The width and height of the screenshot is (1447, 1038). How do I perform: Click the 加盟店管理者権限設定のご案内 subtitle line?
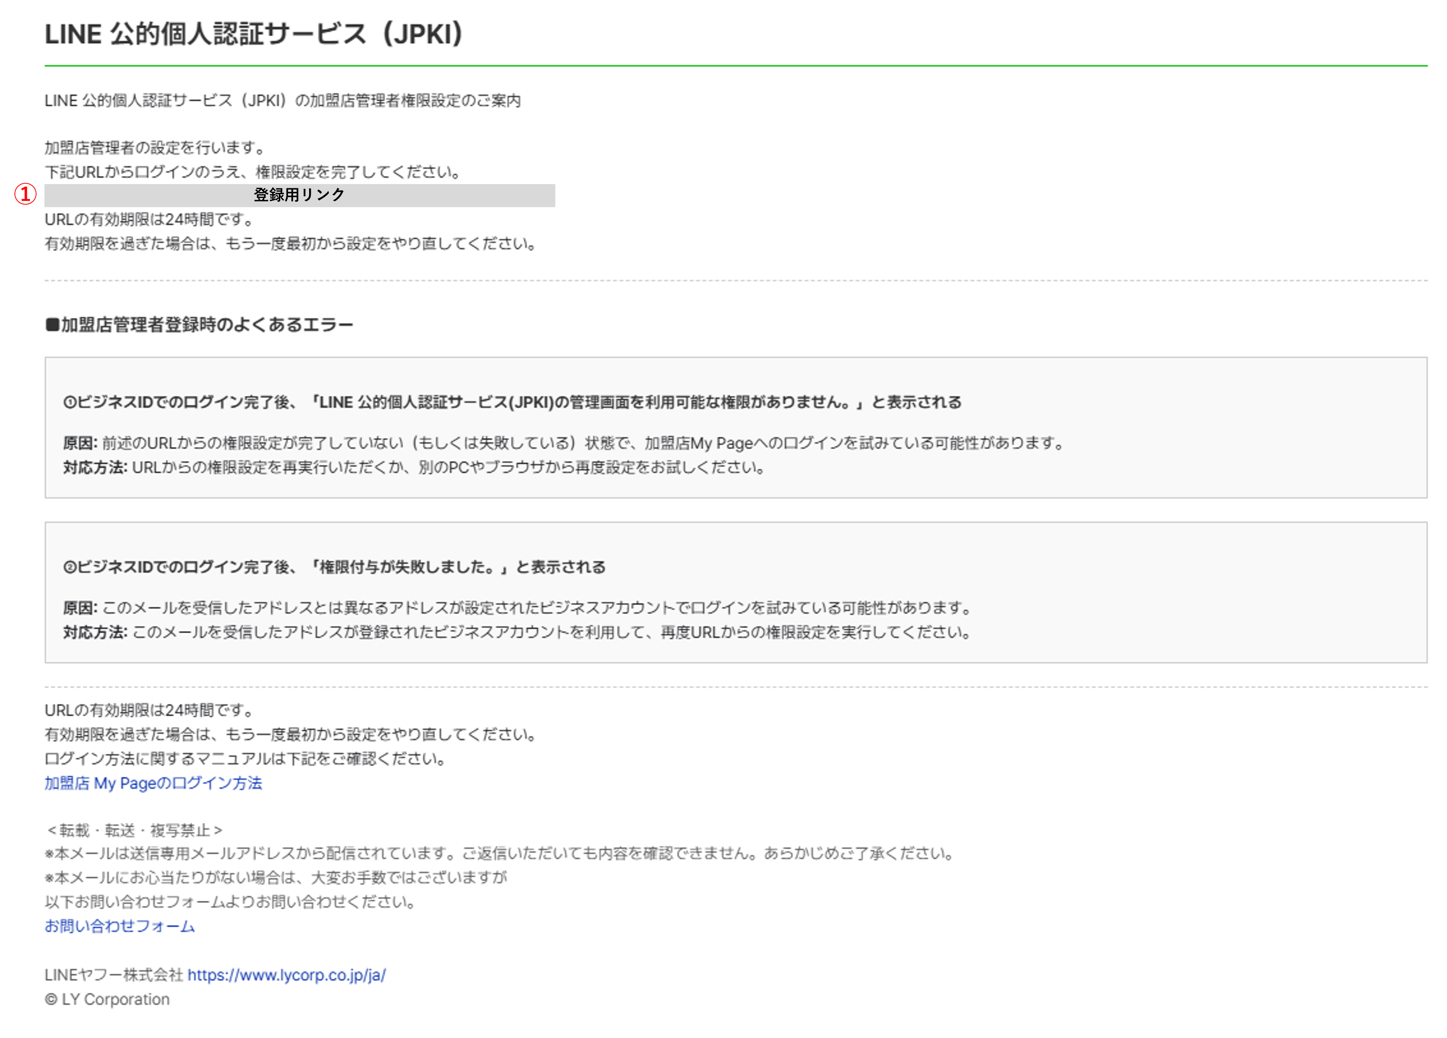pyautogui.click(x=283, y=101)
